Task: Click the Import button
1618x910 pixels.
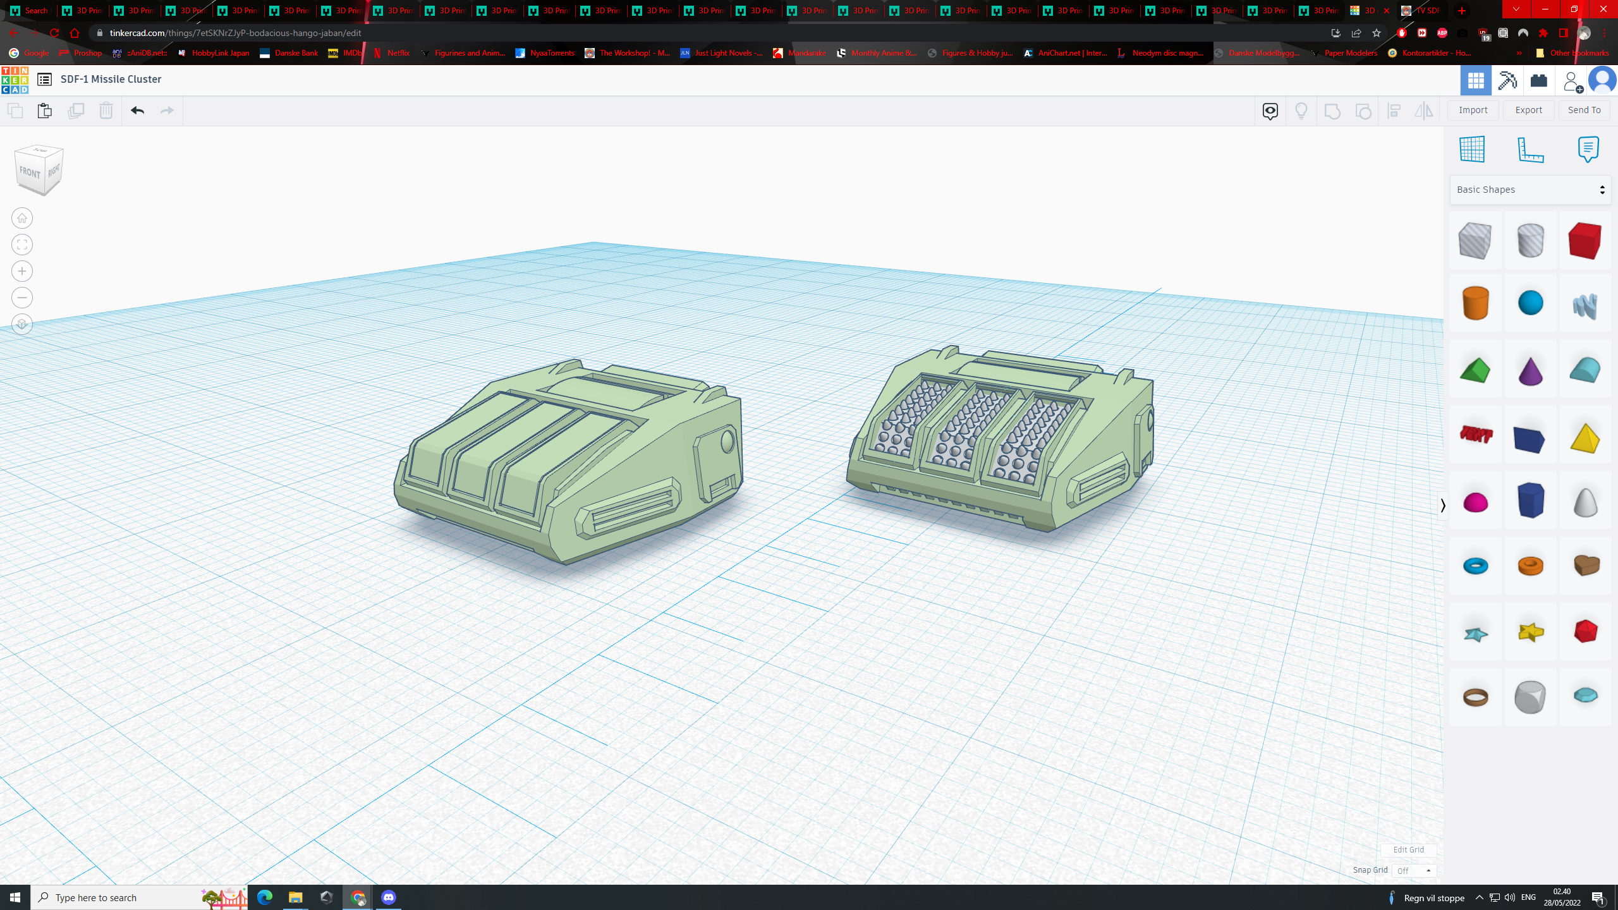Action: [x=1473, y=110]
